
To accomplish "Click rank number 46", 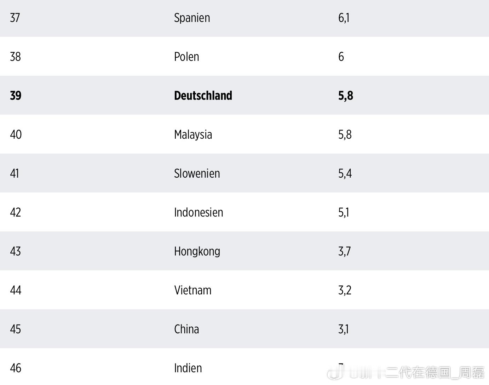I will click(16, 368).
